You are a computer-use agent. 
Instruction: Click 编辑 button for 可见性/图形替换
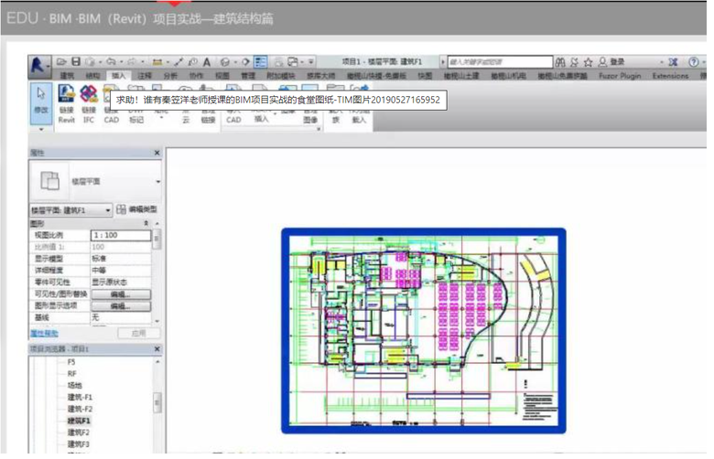click(x=120, y=294)
